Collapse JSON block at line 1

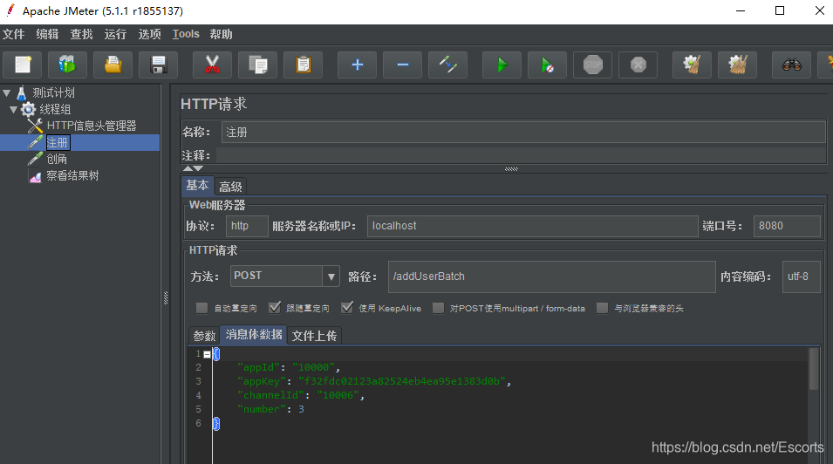(208, 354)
